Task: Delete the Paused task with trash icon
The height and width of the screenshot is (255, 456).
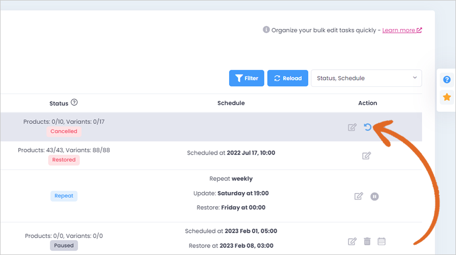Action: (x=367, y=241)
